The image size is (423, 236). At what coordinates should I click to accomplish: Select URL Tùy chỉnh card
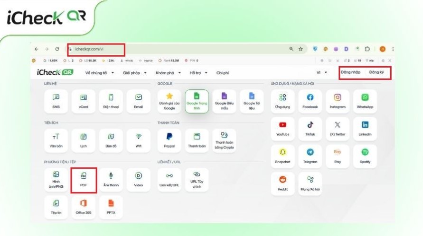[197, 180]
